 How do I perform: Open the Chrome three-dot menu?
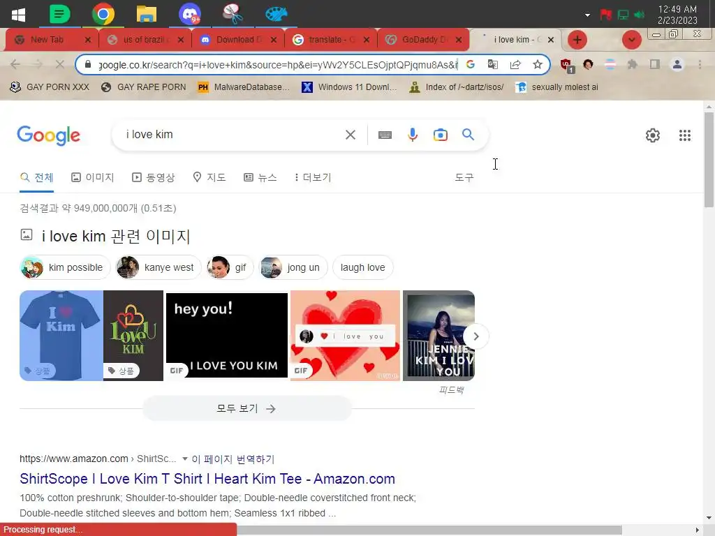click(700, 65)
